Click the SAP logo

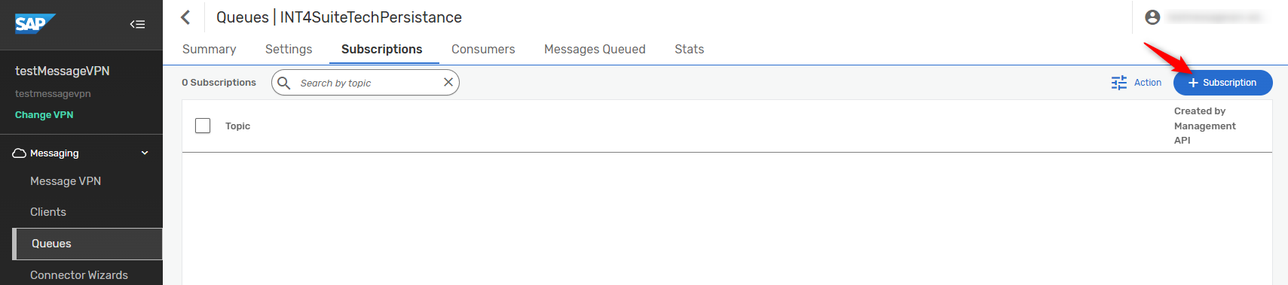pos(35,24)
